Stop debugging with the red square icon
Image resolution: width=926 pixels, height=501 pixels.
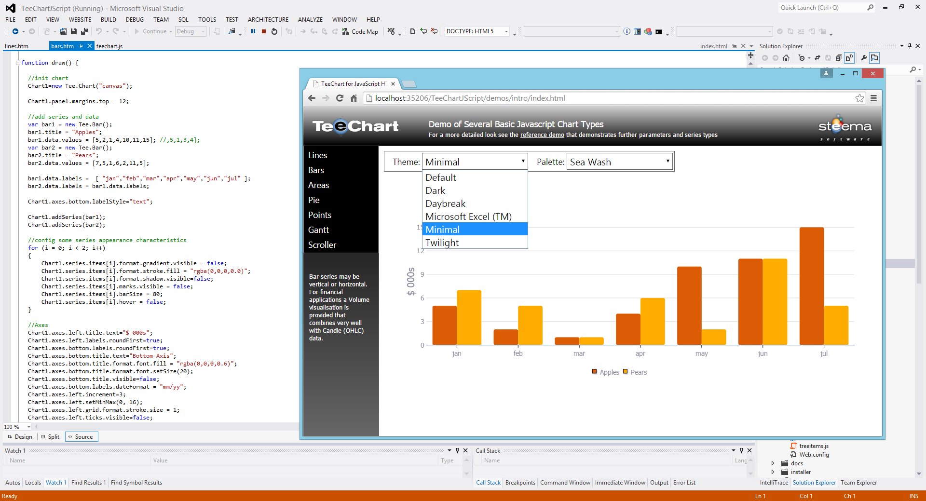(264, 31)
